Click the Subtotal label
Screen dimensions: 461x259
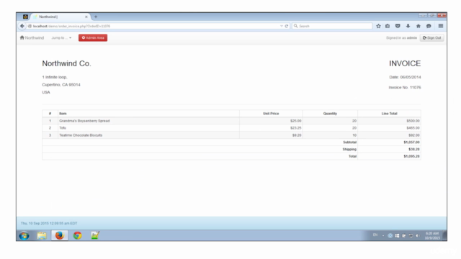tap(349, 142)
